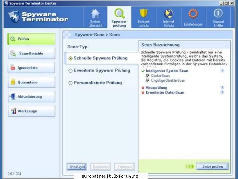Click the Prüfen magnifier icon
Image resolution: width=238 pixels, height=179 pixels.
tap(13, 39)
